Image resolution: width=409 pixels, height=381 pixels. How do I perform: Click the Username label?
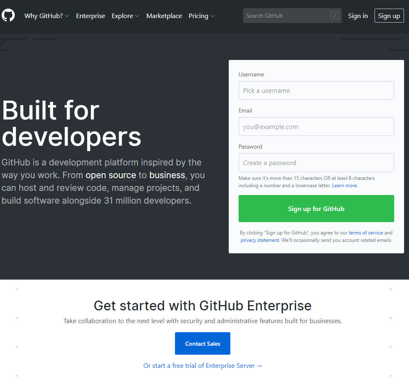pyautogui.click(x=251, y=75)
